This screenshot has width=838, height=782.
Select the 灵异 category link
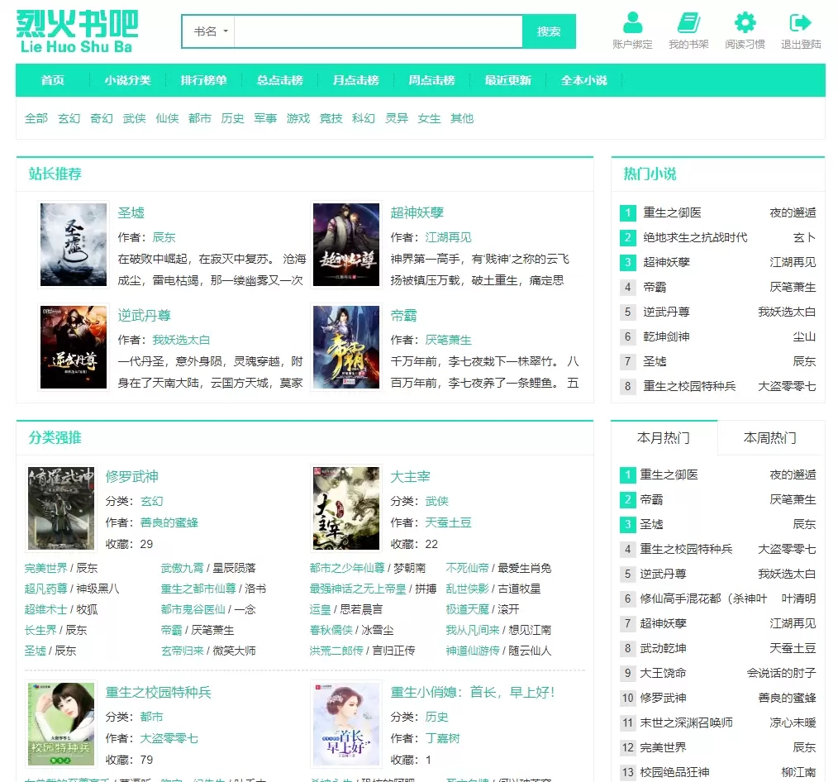[x=397, y=118]
